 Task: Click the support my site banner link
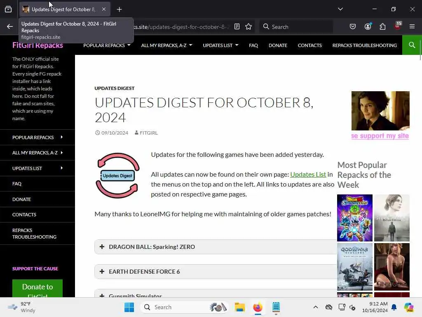(x=380, y=136)
